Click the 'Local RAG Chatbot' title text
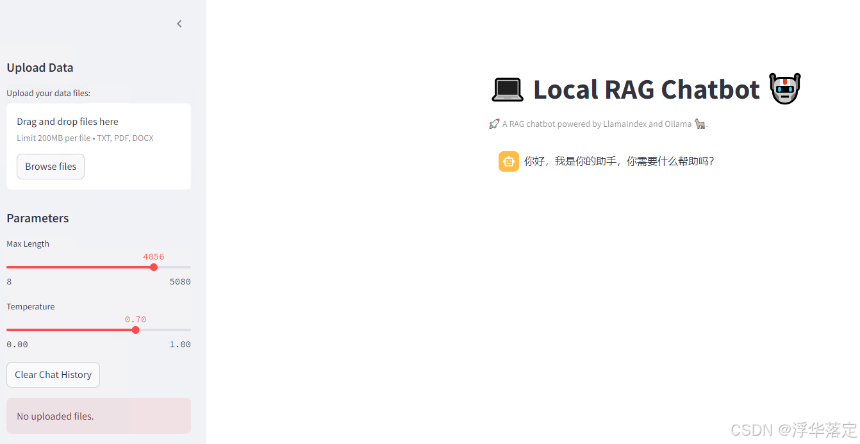Image resolution: width=860 pixels, height=444 pixels. (647, 89)
